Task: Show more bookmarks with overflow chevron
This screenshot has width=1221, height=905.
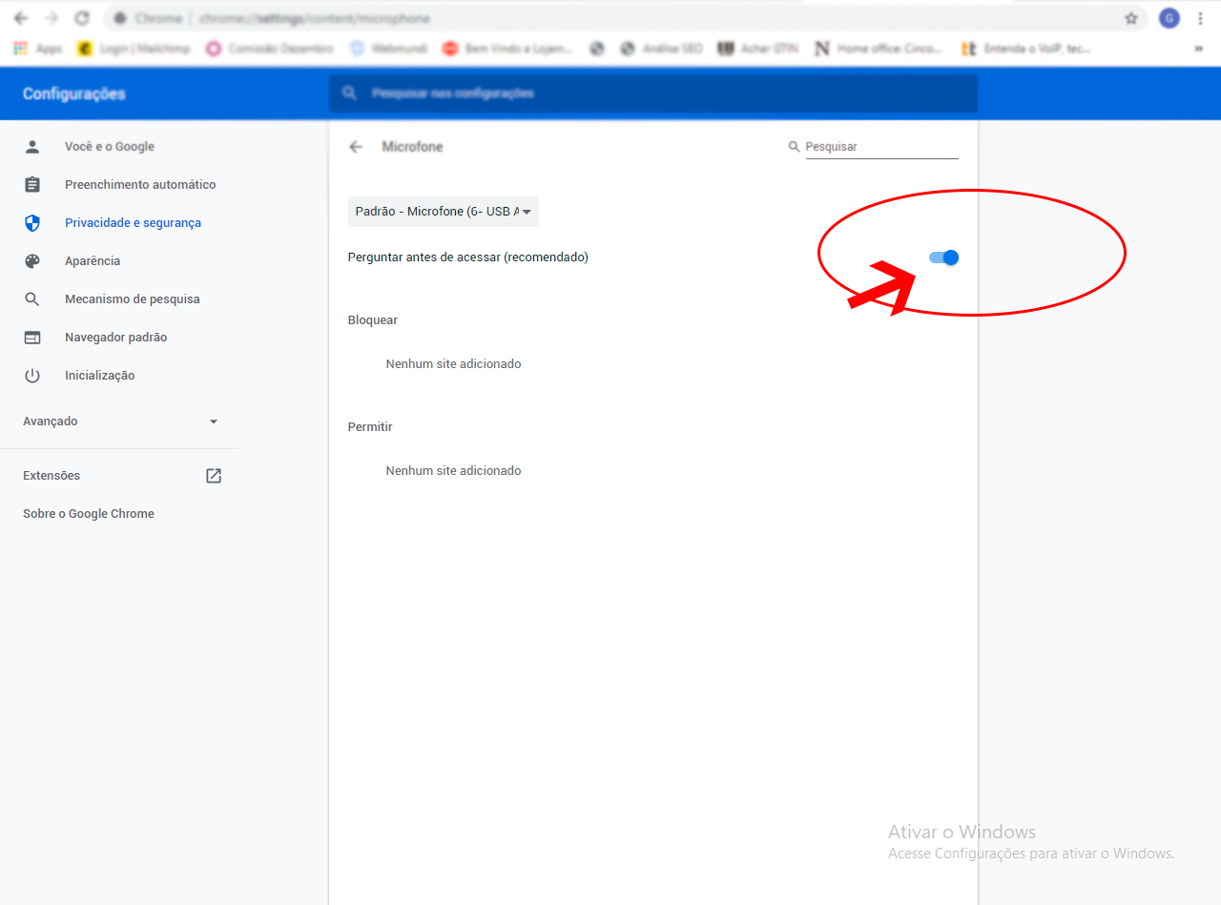Action: (x=1198, y=49)
